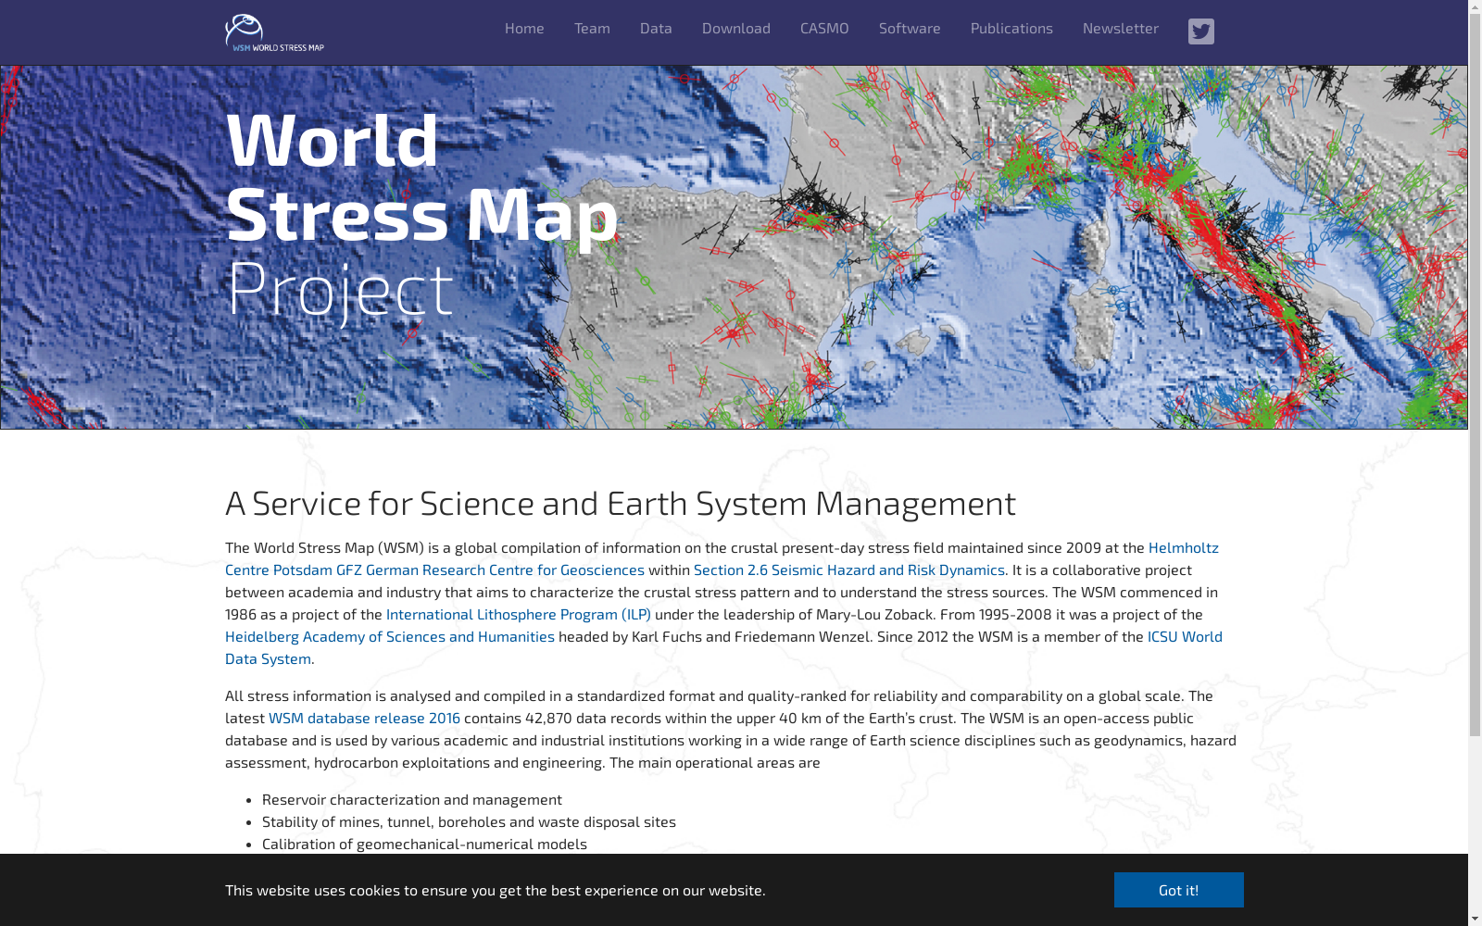Screen dimensions: 1482x926
Task: Open the CASMO page
Action: pyautogui.click(x=823, y=29)
